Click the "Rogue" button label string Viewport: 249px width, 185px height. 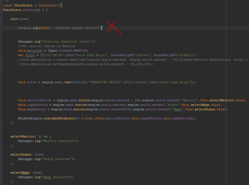pyautogui.click(x=173, y=105)
